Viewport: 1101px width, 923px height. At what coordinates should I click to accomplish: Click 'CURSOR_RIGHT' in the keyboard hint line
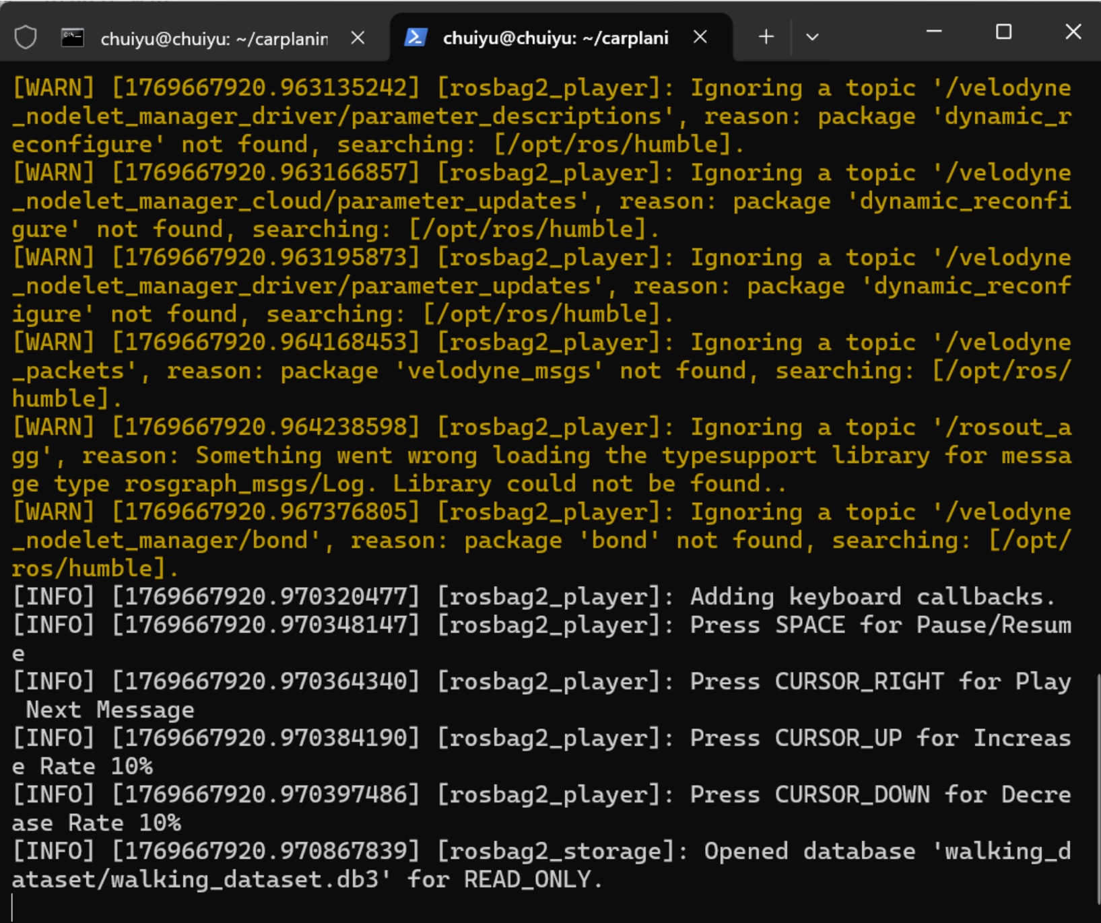pos(859,682)
